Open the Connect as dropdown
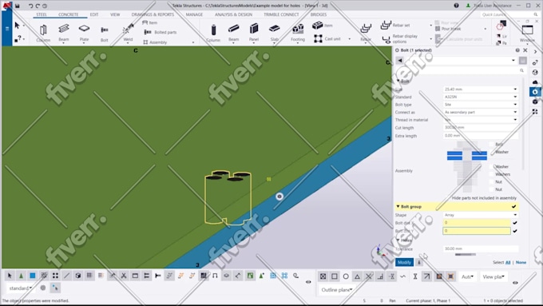 481,113
